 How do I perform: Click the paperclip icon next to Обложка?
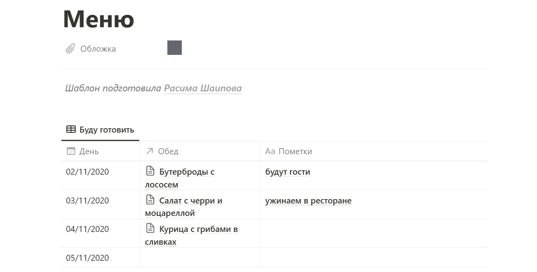click(70, 49)
